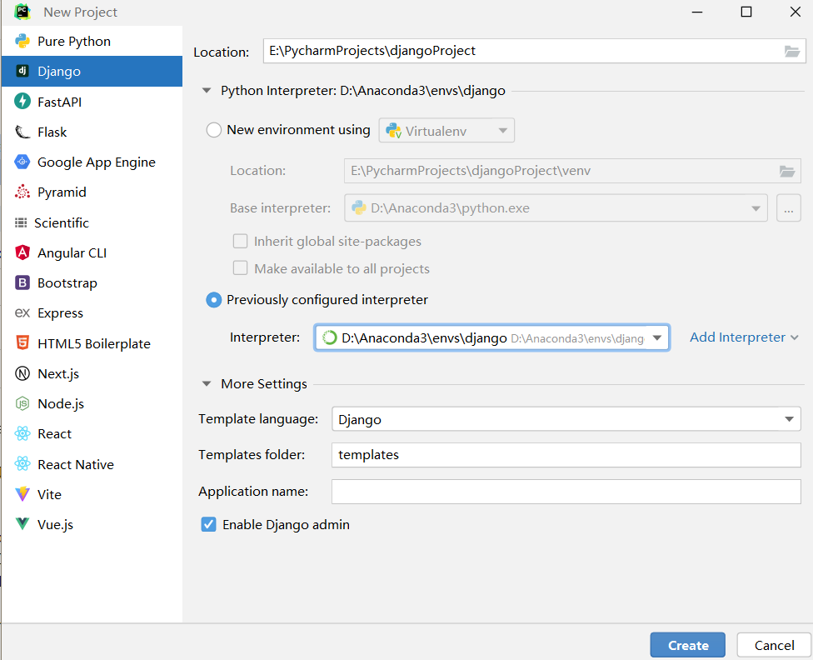Click the FastAPI lightning icon
Screen dimensions: 813x660
[22, 102]
